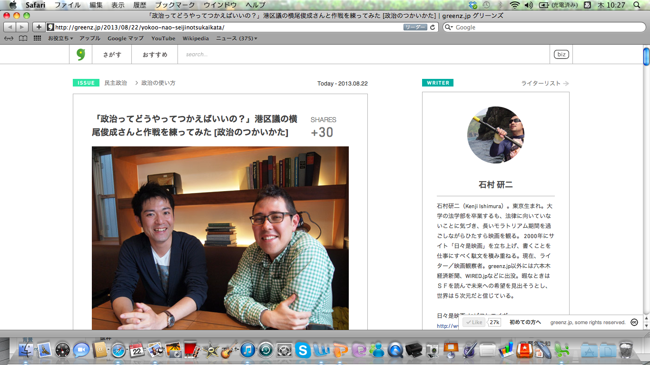
Task: Reload the page with the refresh icon
Action: click(x=433, y=28)
